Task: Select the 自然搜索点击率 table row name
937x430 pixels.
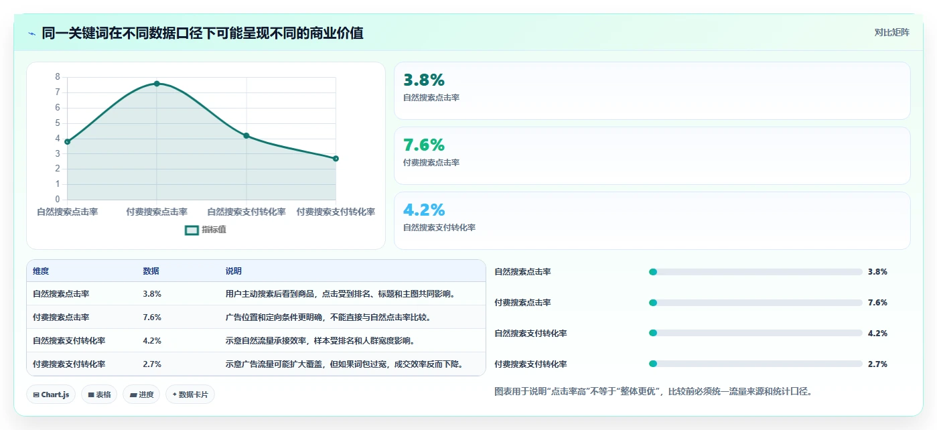Action: (x=61, y=293)
